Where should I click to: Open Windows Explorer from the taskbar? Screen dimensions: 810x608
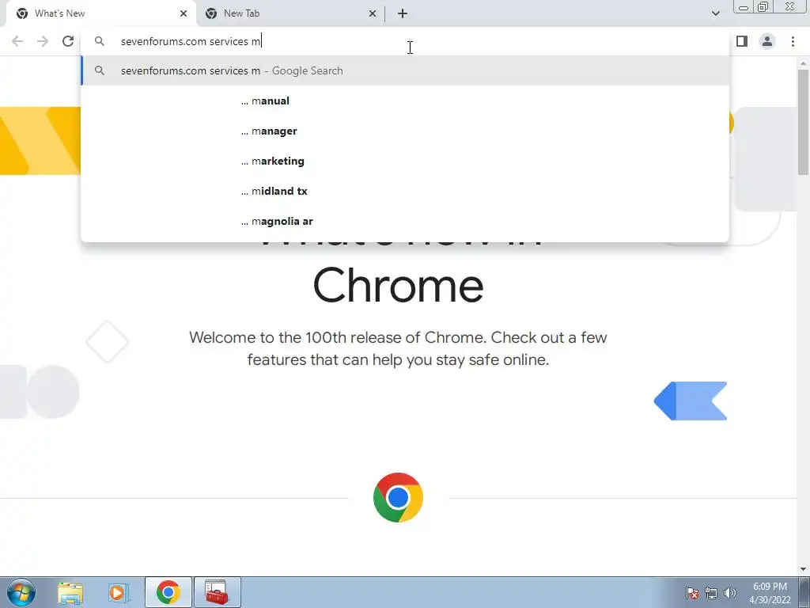point(70,592)
